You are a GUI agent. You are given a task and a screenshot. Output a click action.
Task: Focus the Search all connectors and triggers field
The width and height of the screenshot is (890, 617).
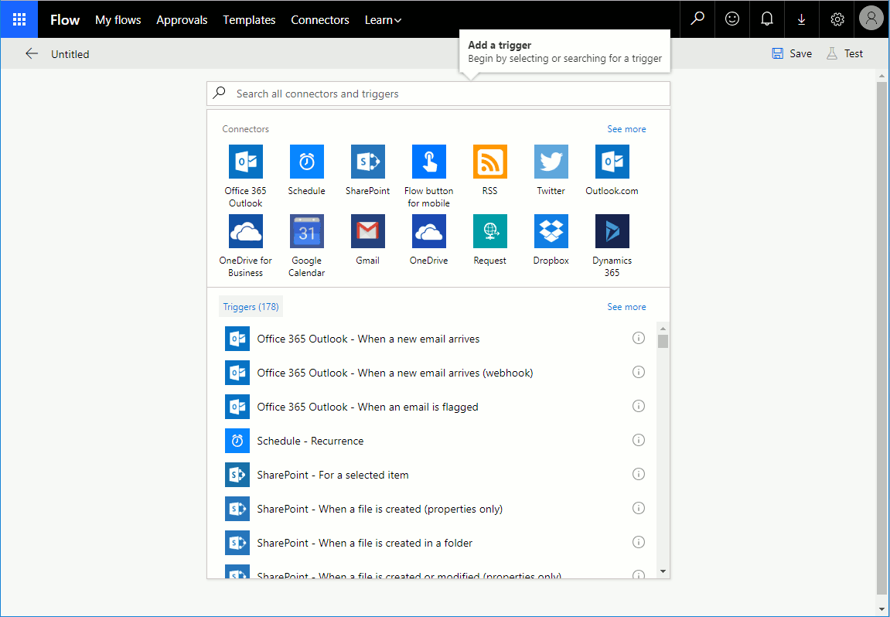(x=438, y=94)
